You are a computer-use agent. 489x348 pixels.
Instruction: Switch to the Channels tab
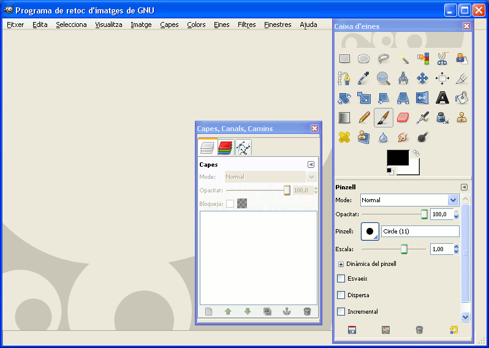coord(226,148)
